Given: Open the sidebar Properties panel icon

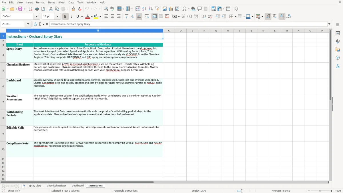Looking at the screenshot, I should 338,33.
